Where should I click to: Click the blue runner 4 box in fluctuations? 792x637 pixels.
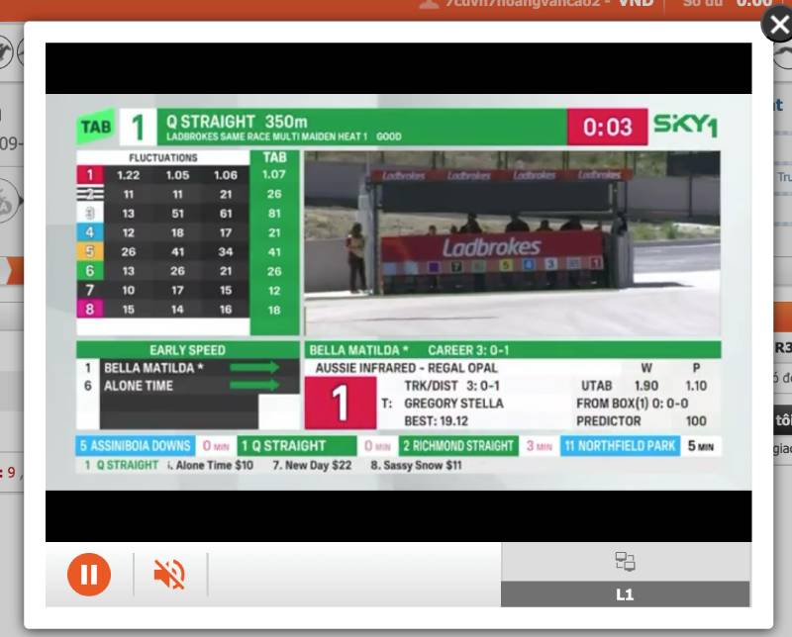[x=90, y=232]
